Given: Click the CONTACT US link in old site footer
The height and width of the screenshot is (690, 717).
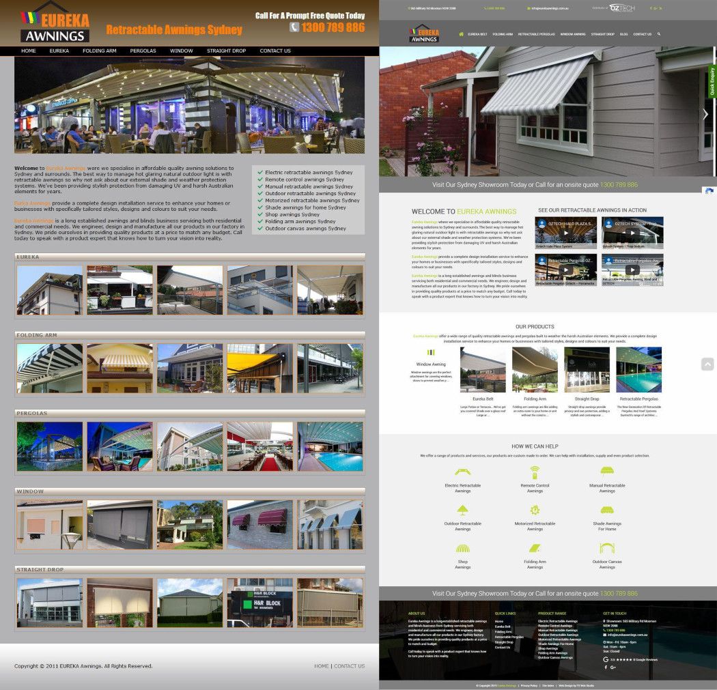Looking at the screenshot, I should click(350, 666).
